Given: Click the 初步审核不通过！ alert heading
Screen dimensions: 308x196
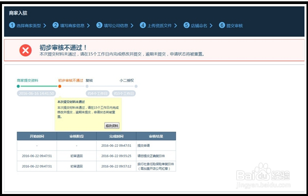Looking at the screenshot, I should [63, 48].
